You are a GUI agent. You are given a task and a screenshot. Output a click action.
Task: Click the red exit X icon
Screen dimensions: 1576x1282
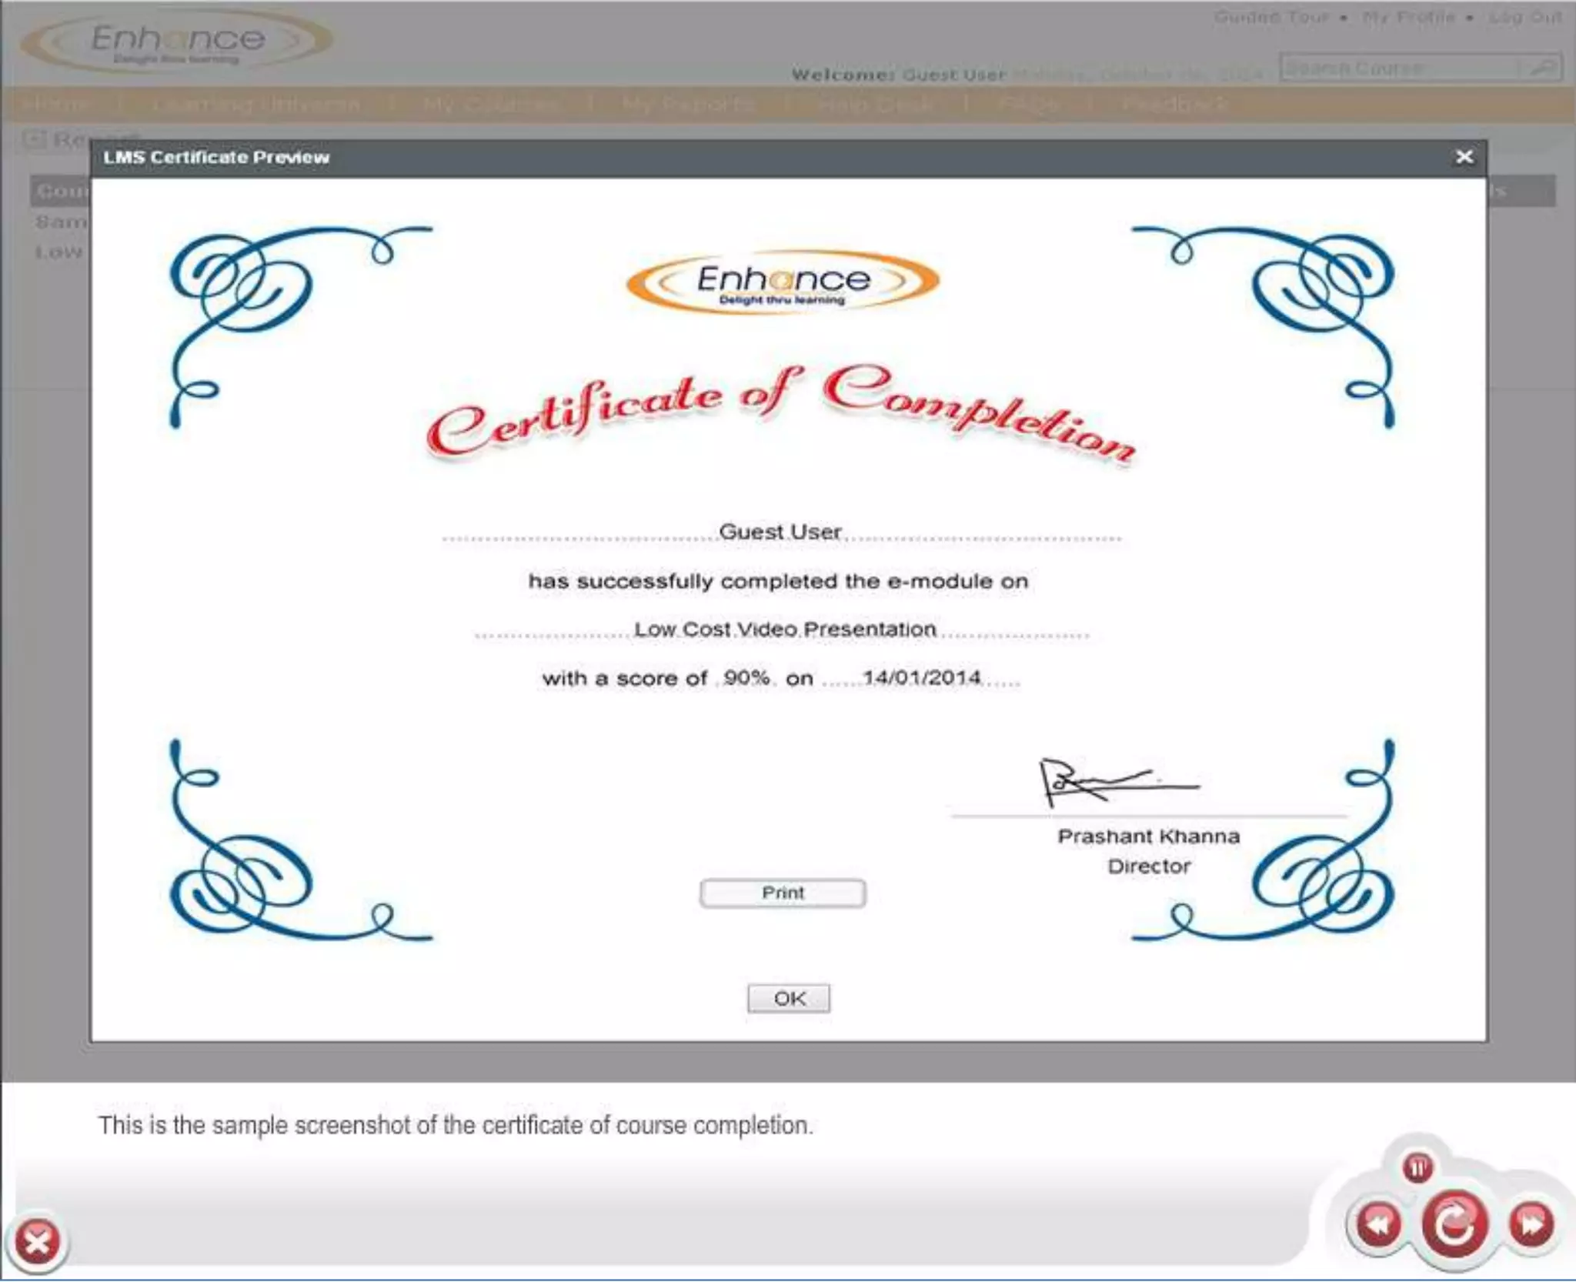[x=37, y=1241]
